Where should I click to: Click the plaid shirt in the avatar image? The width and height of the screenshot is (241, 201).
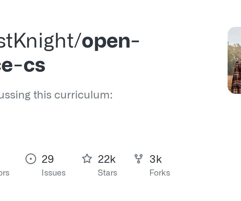coord(237,77)
